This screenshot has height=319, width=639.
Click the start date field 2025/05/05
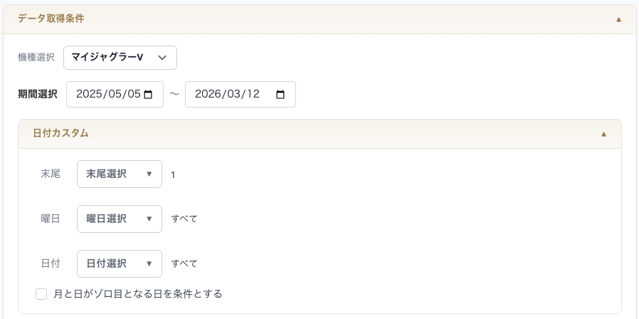(108, 95)
